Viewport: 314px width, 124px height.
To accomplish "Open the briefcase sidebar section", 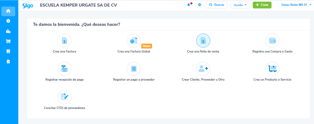I will (x=8, y=31).
